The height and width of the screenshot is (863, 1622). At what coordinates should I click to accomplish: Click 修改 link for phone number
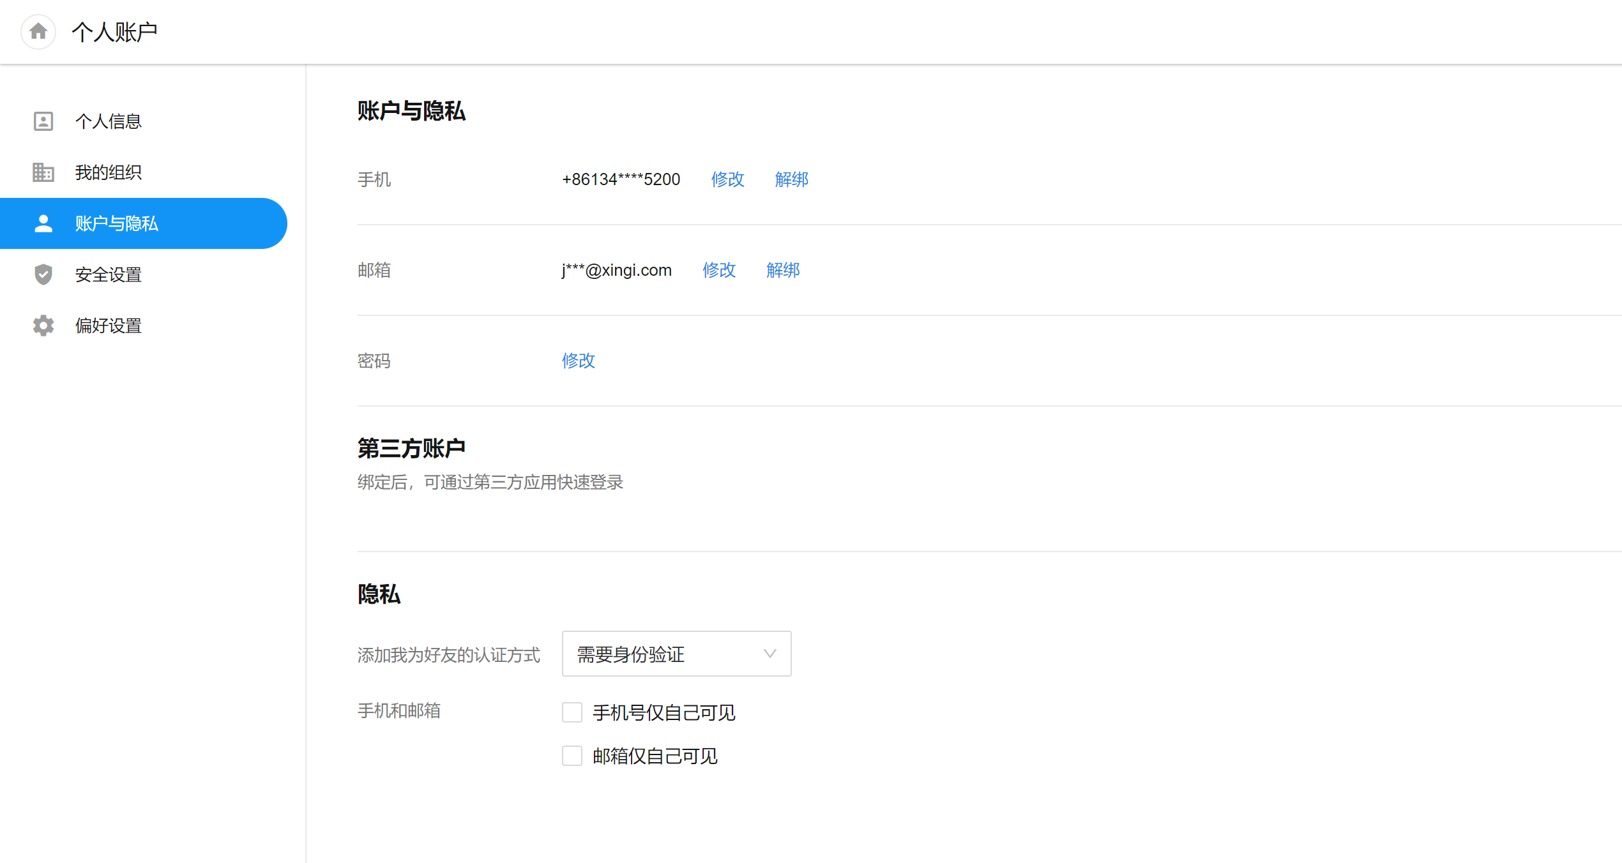(x=727, y=179)
